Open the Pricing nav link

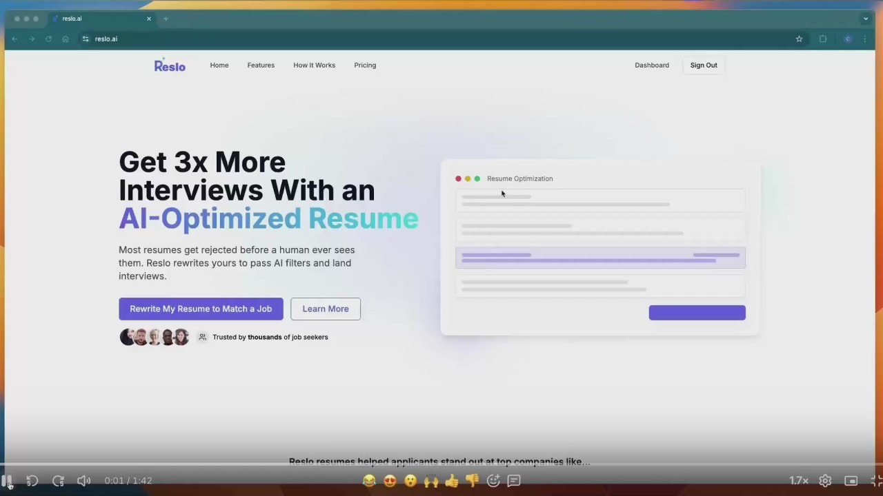pyautogui.click(x=365, y=65)
